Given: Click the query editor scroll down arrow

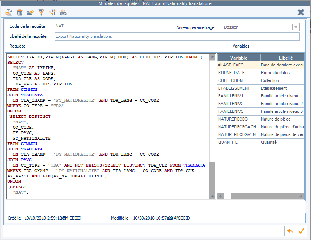Looking at the screenshot, I should pos(212,196).
